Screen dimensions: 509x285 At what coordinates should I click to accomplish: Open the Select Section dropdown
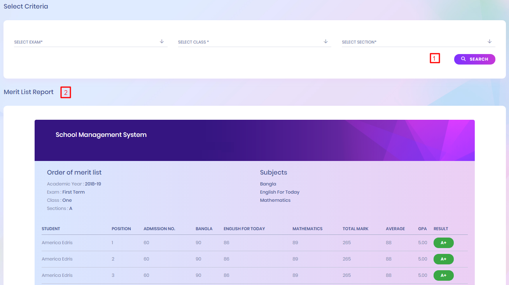click(412, 42)
